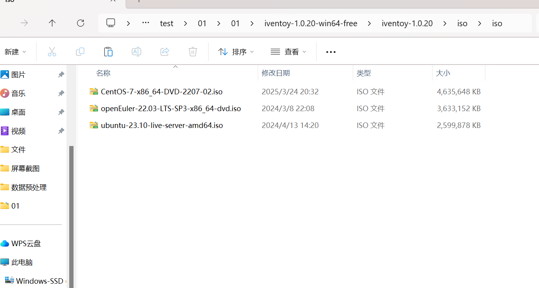The height and width of the screenshot is (288, 539).
Task: Open Music (音乐) in sidebar
Action: [18, 93]
